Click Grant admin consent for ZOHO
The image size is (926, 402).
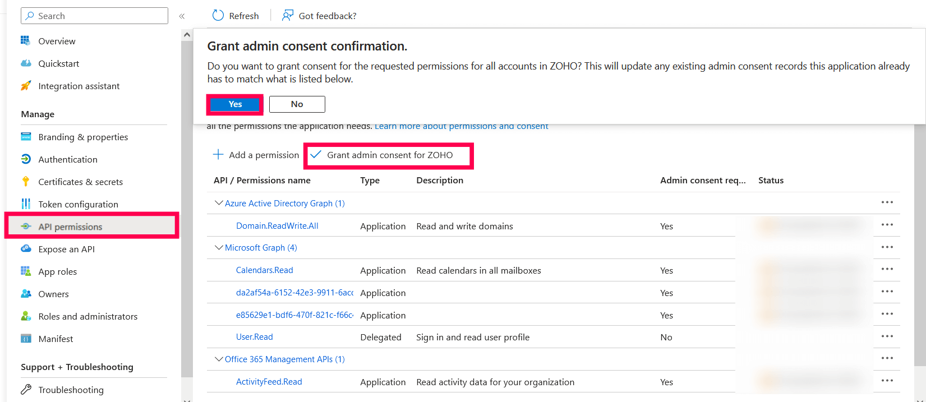[389, 155]
